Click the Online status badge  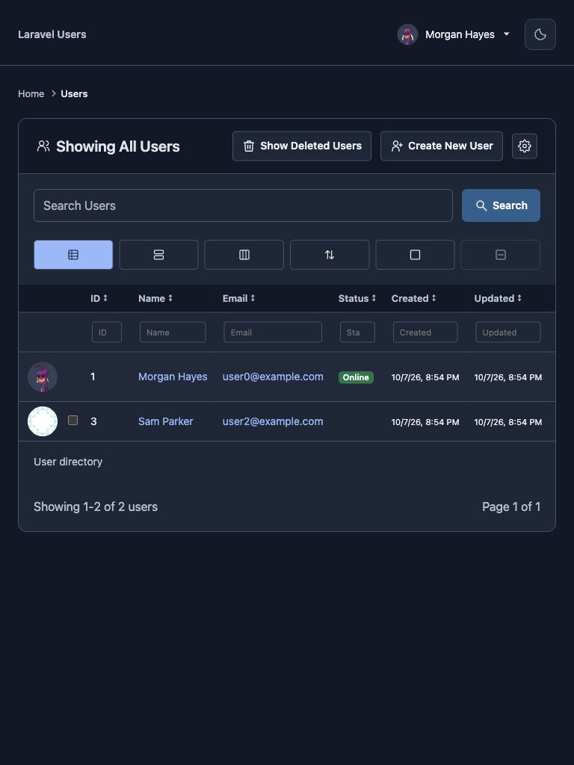click(356, 377)
